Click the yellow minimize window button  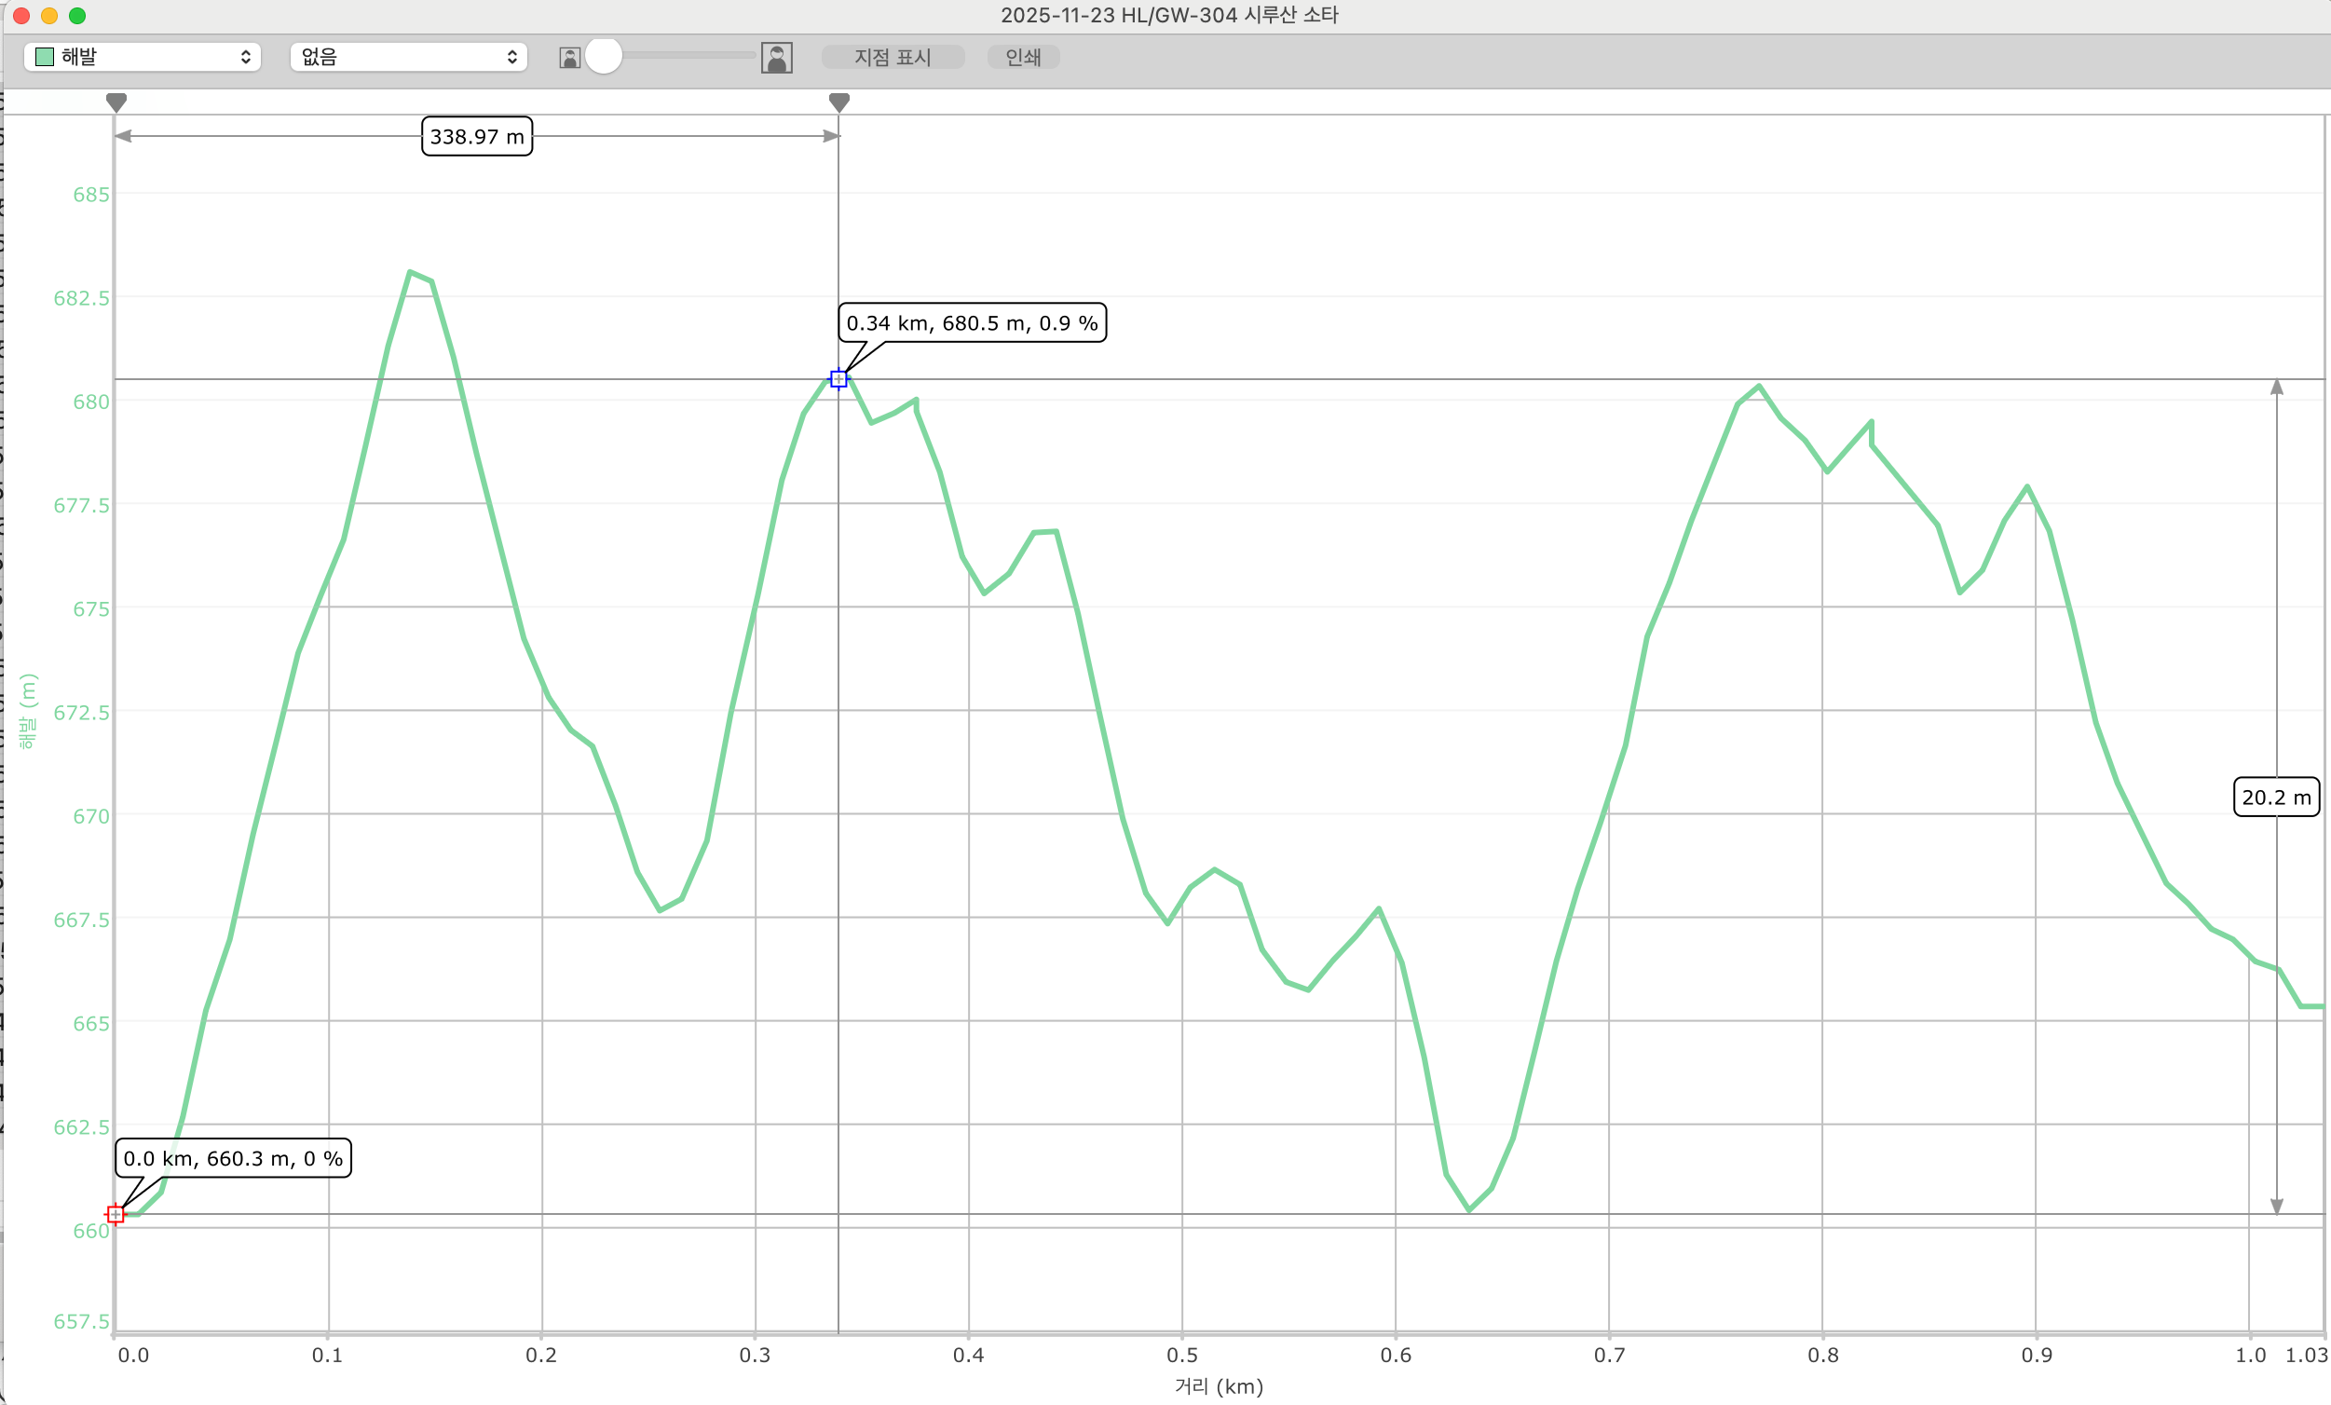(50, 15)
